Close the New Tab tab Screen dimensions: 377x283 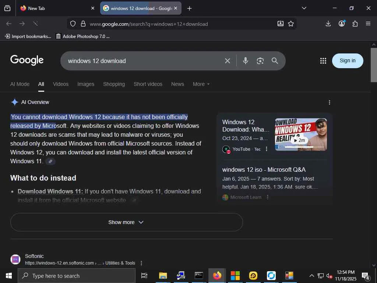tap(93, 8)
